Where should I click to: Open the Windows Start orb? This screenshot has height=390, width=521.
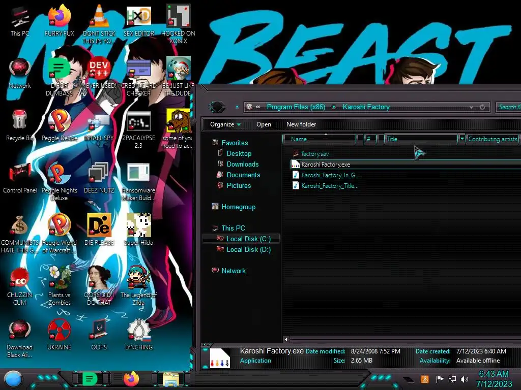coord(13,379)
